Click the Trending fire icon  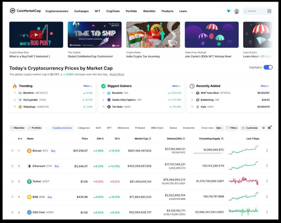pos(15,86)
